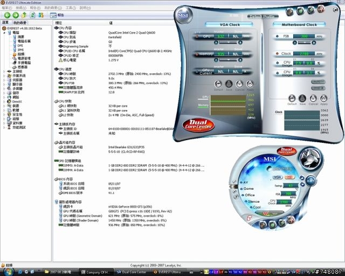Click the red S icon at the round widget's lower left
345x276 pixels.
pos(249,218)
